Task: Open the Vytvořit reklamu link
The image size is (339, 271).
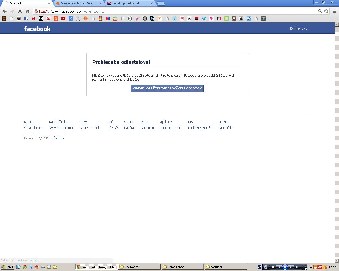Action: 61,128
